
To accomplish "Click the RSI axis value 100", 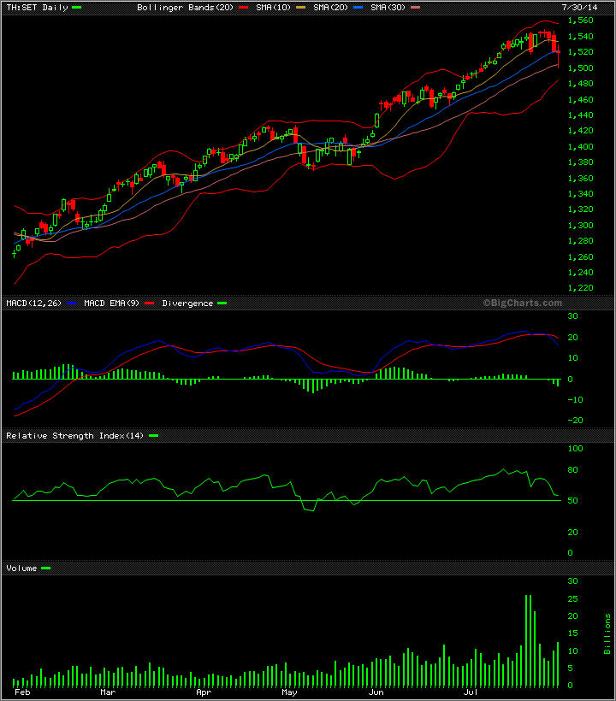I will (575, 449).
